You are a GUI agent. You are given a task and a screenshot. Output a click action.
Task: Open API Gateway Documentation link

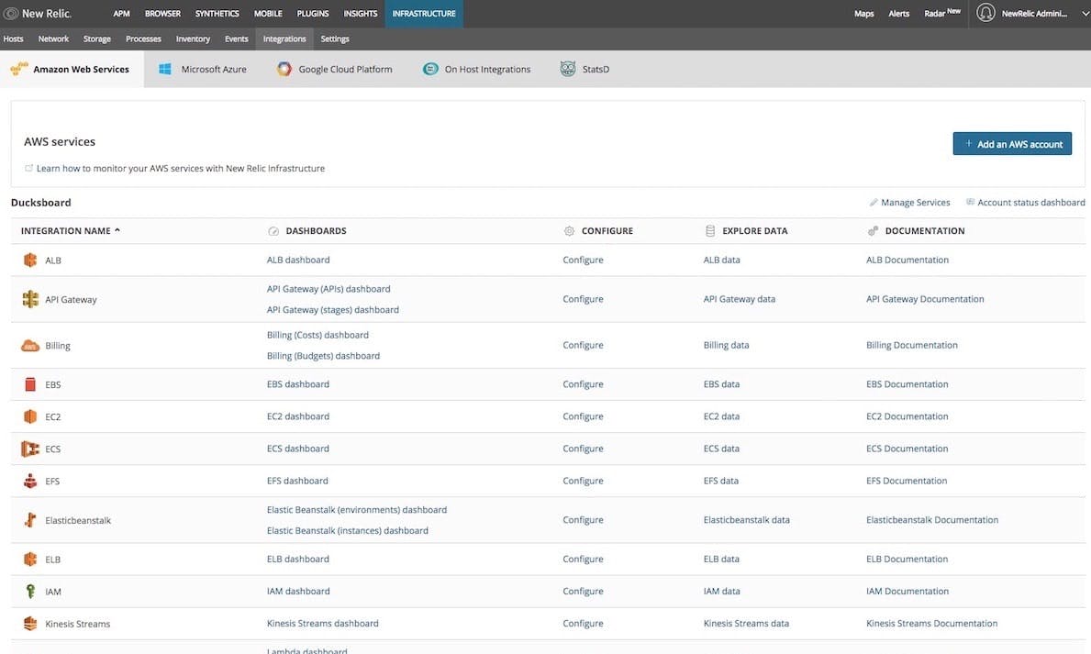coord(925,299)
